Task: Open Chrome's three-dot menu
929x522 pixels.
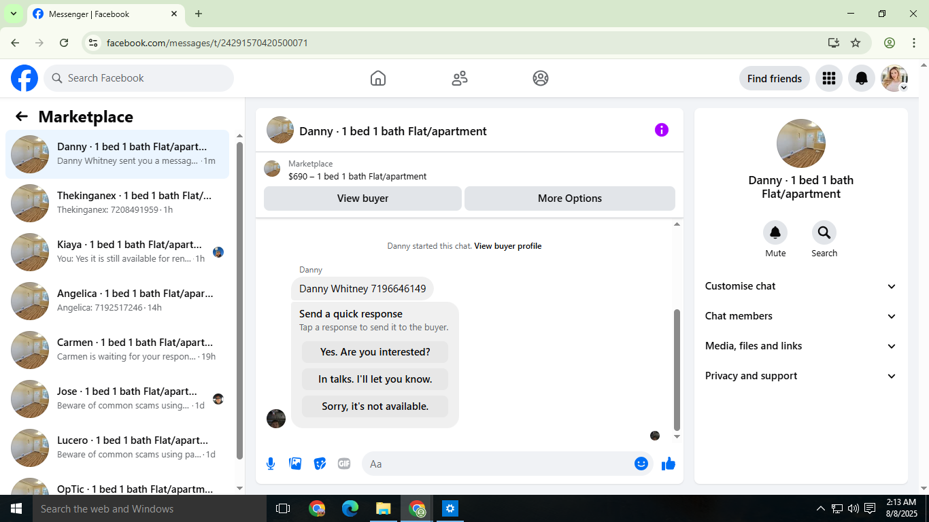Action: (914, 43)
